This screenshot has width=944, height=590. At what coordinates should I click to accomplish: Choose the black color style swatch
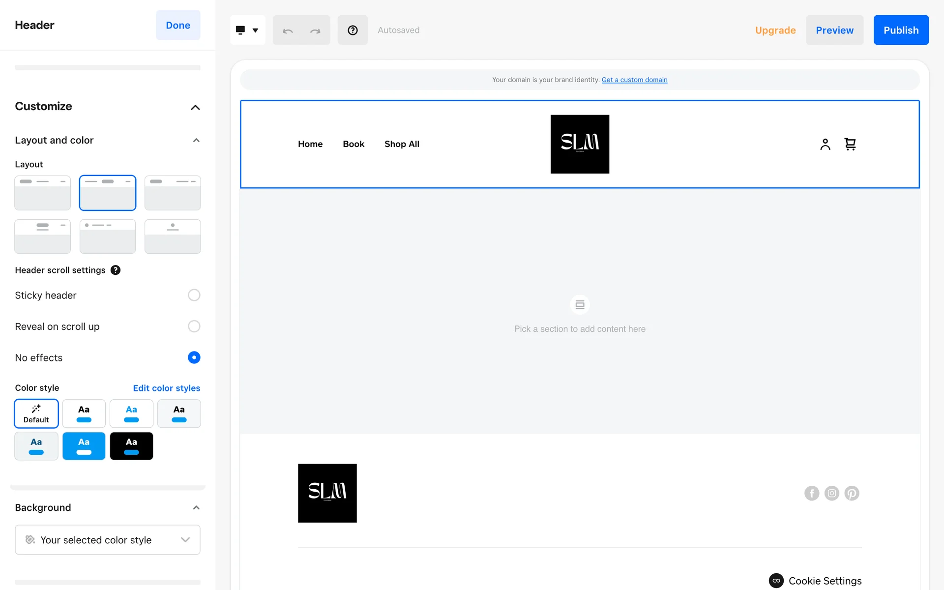point(131,446)
